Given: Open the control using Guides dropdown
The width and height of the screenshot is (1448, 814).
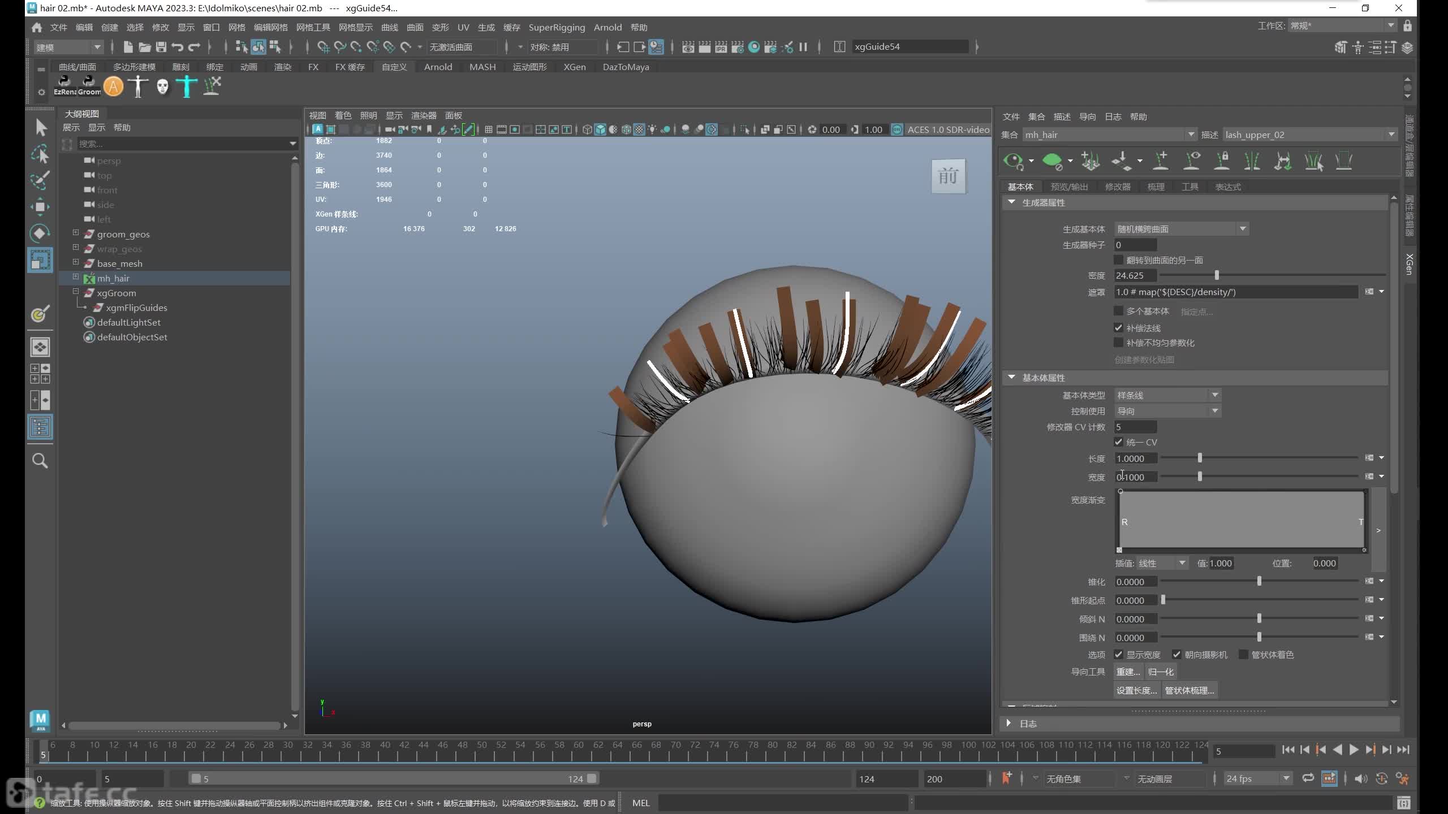Looking at the screenshot, I should (1167, 411).
